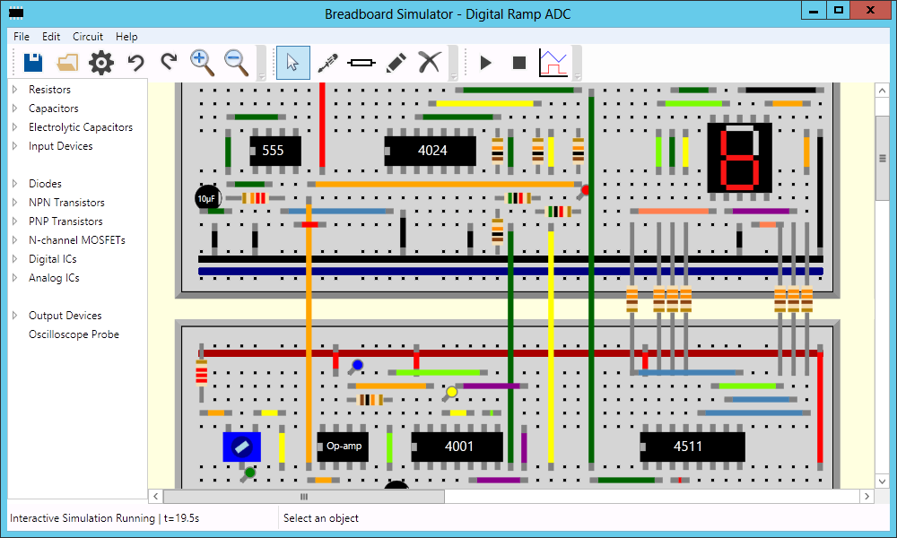The width and height of the screenshot is (897, 538).
Task: Open the Settings gear icon
Action: [100, 62]
